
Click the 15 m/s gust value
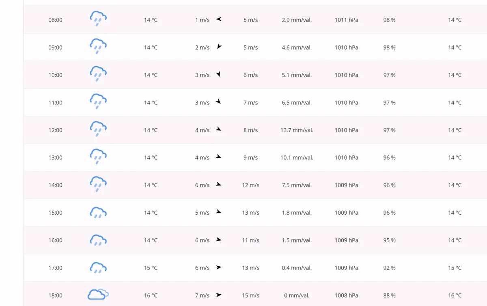250,295
